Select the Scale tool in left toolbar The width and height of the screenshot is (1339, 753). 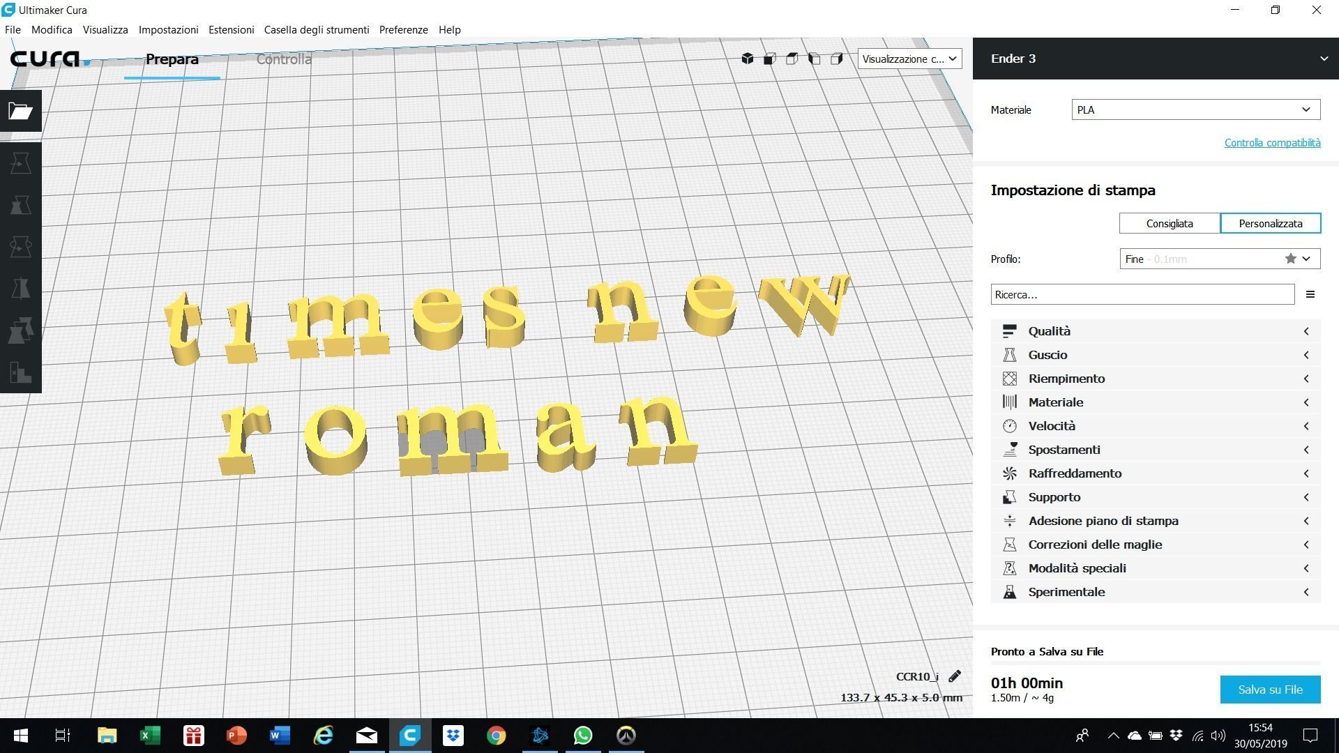point(21,205)
